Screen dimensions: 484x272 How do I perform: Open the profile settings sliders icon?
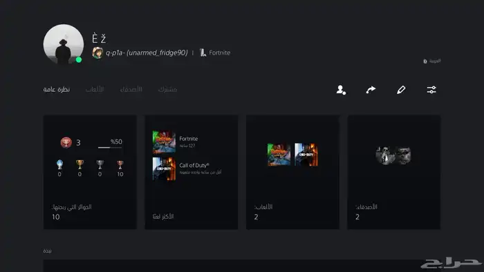coord(431,90)
